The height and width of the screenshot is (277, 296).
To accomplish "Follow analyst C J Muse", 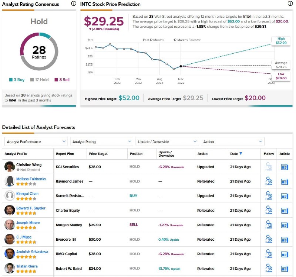I will click(x=269, y=239).
